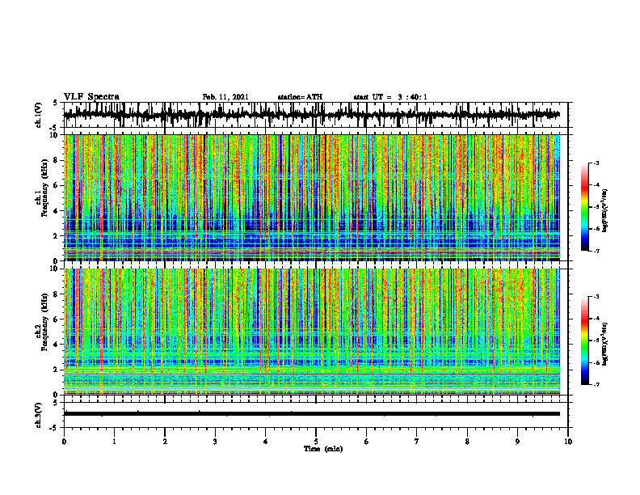Click the "8" kHz tick on ch.1 frequency axis

[57, 160]
